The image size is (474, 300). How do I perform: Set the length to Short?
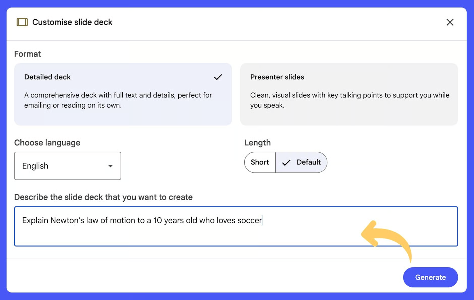tap(260, 162)
